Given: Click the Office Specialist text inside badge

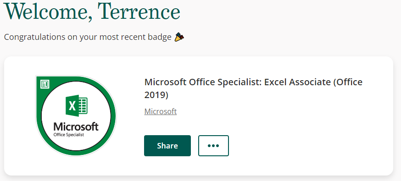Looking at the screenshot, I should click(x=69, y=135).
